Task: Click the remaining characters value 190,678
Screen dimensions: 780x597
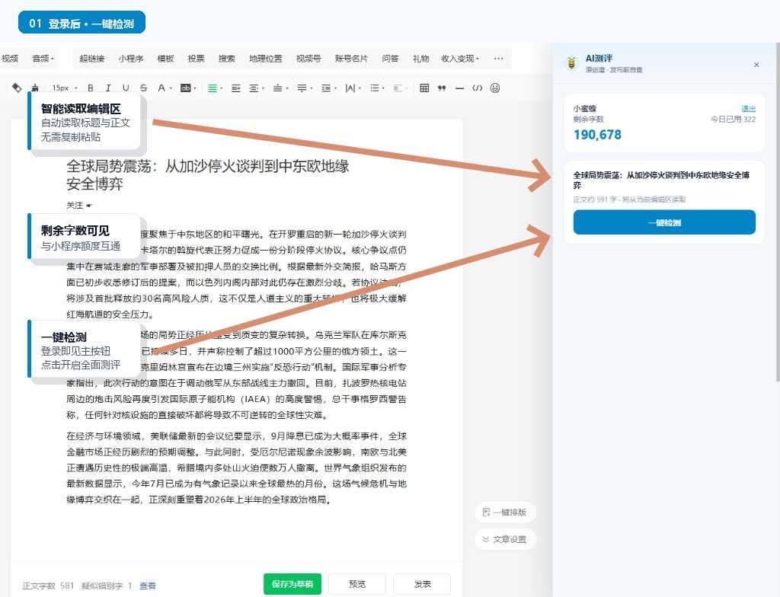Action: pyautogui.click(x=597, y=135)
